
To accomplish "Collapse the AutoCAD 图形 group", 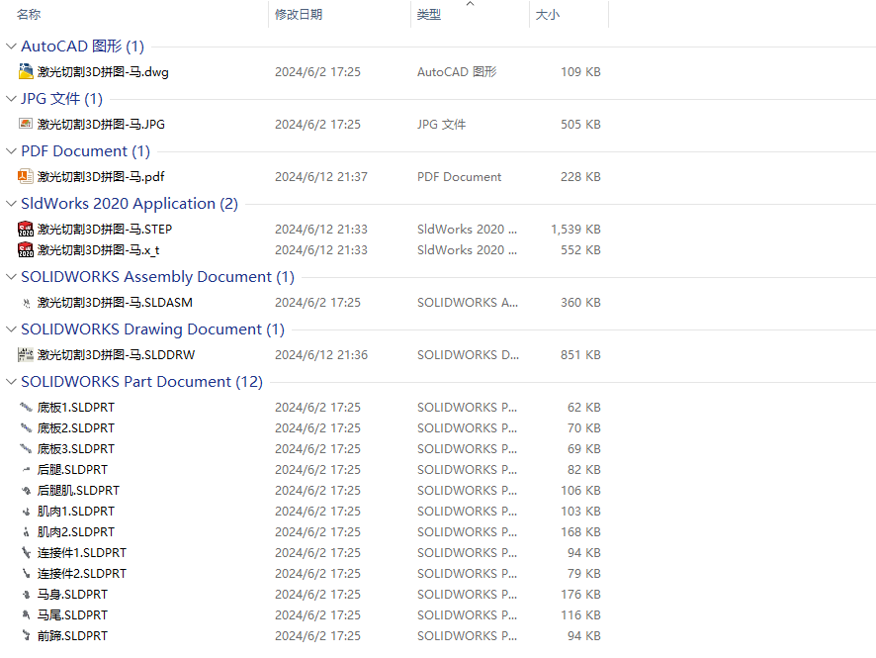I will click(11, 47).
